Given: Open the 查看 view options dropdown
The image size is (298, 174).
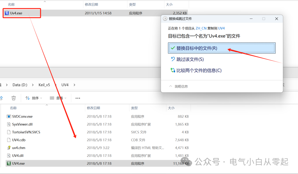Looking at the screenshot, I should coord(58,98).
